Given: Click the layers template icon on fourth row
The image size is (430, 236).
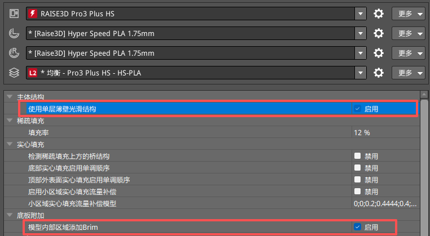Looking at the screenshot, I should (14, 73).
